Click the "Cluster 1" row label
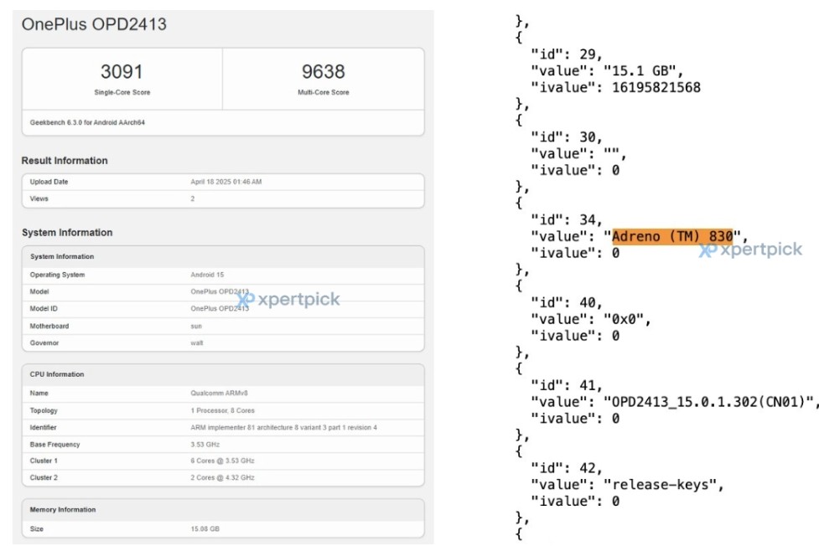This screenshot has width=819, height=546. 44,461
